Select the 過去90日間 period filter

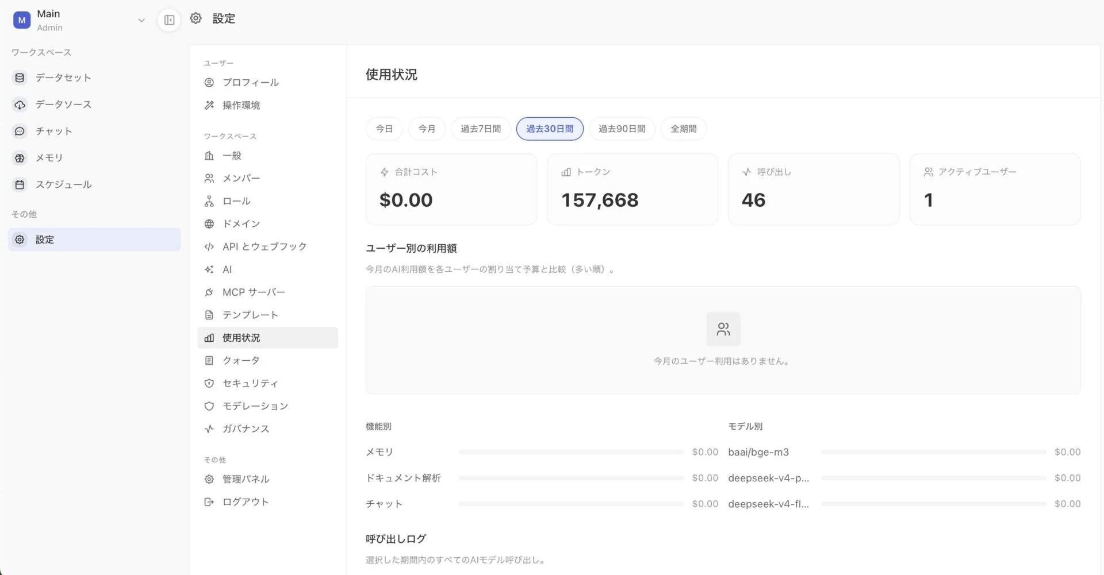pos(622,129)
